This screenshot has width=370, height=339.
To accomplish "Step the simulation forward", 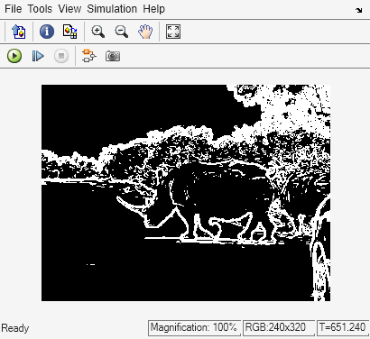I will point(38,56).
